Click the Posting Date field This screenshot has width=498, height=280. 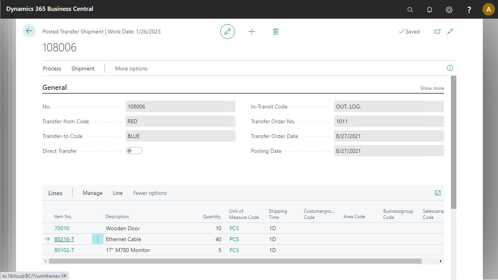(x=389, y=151)
